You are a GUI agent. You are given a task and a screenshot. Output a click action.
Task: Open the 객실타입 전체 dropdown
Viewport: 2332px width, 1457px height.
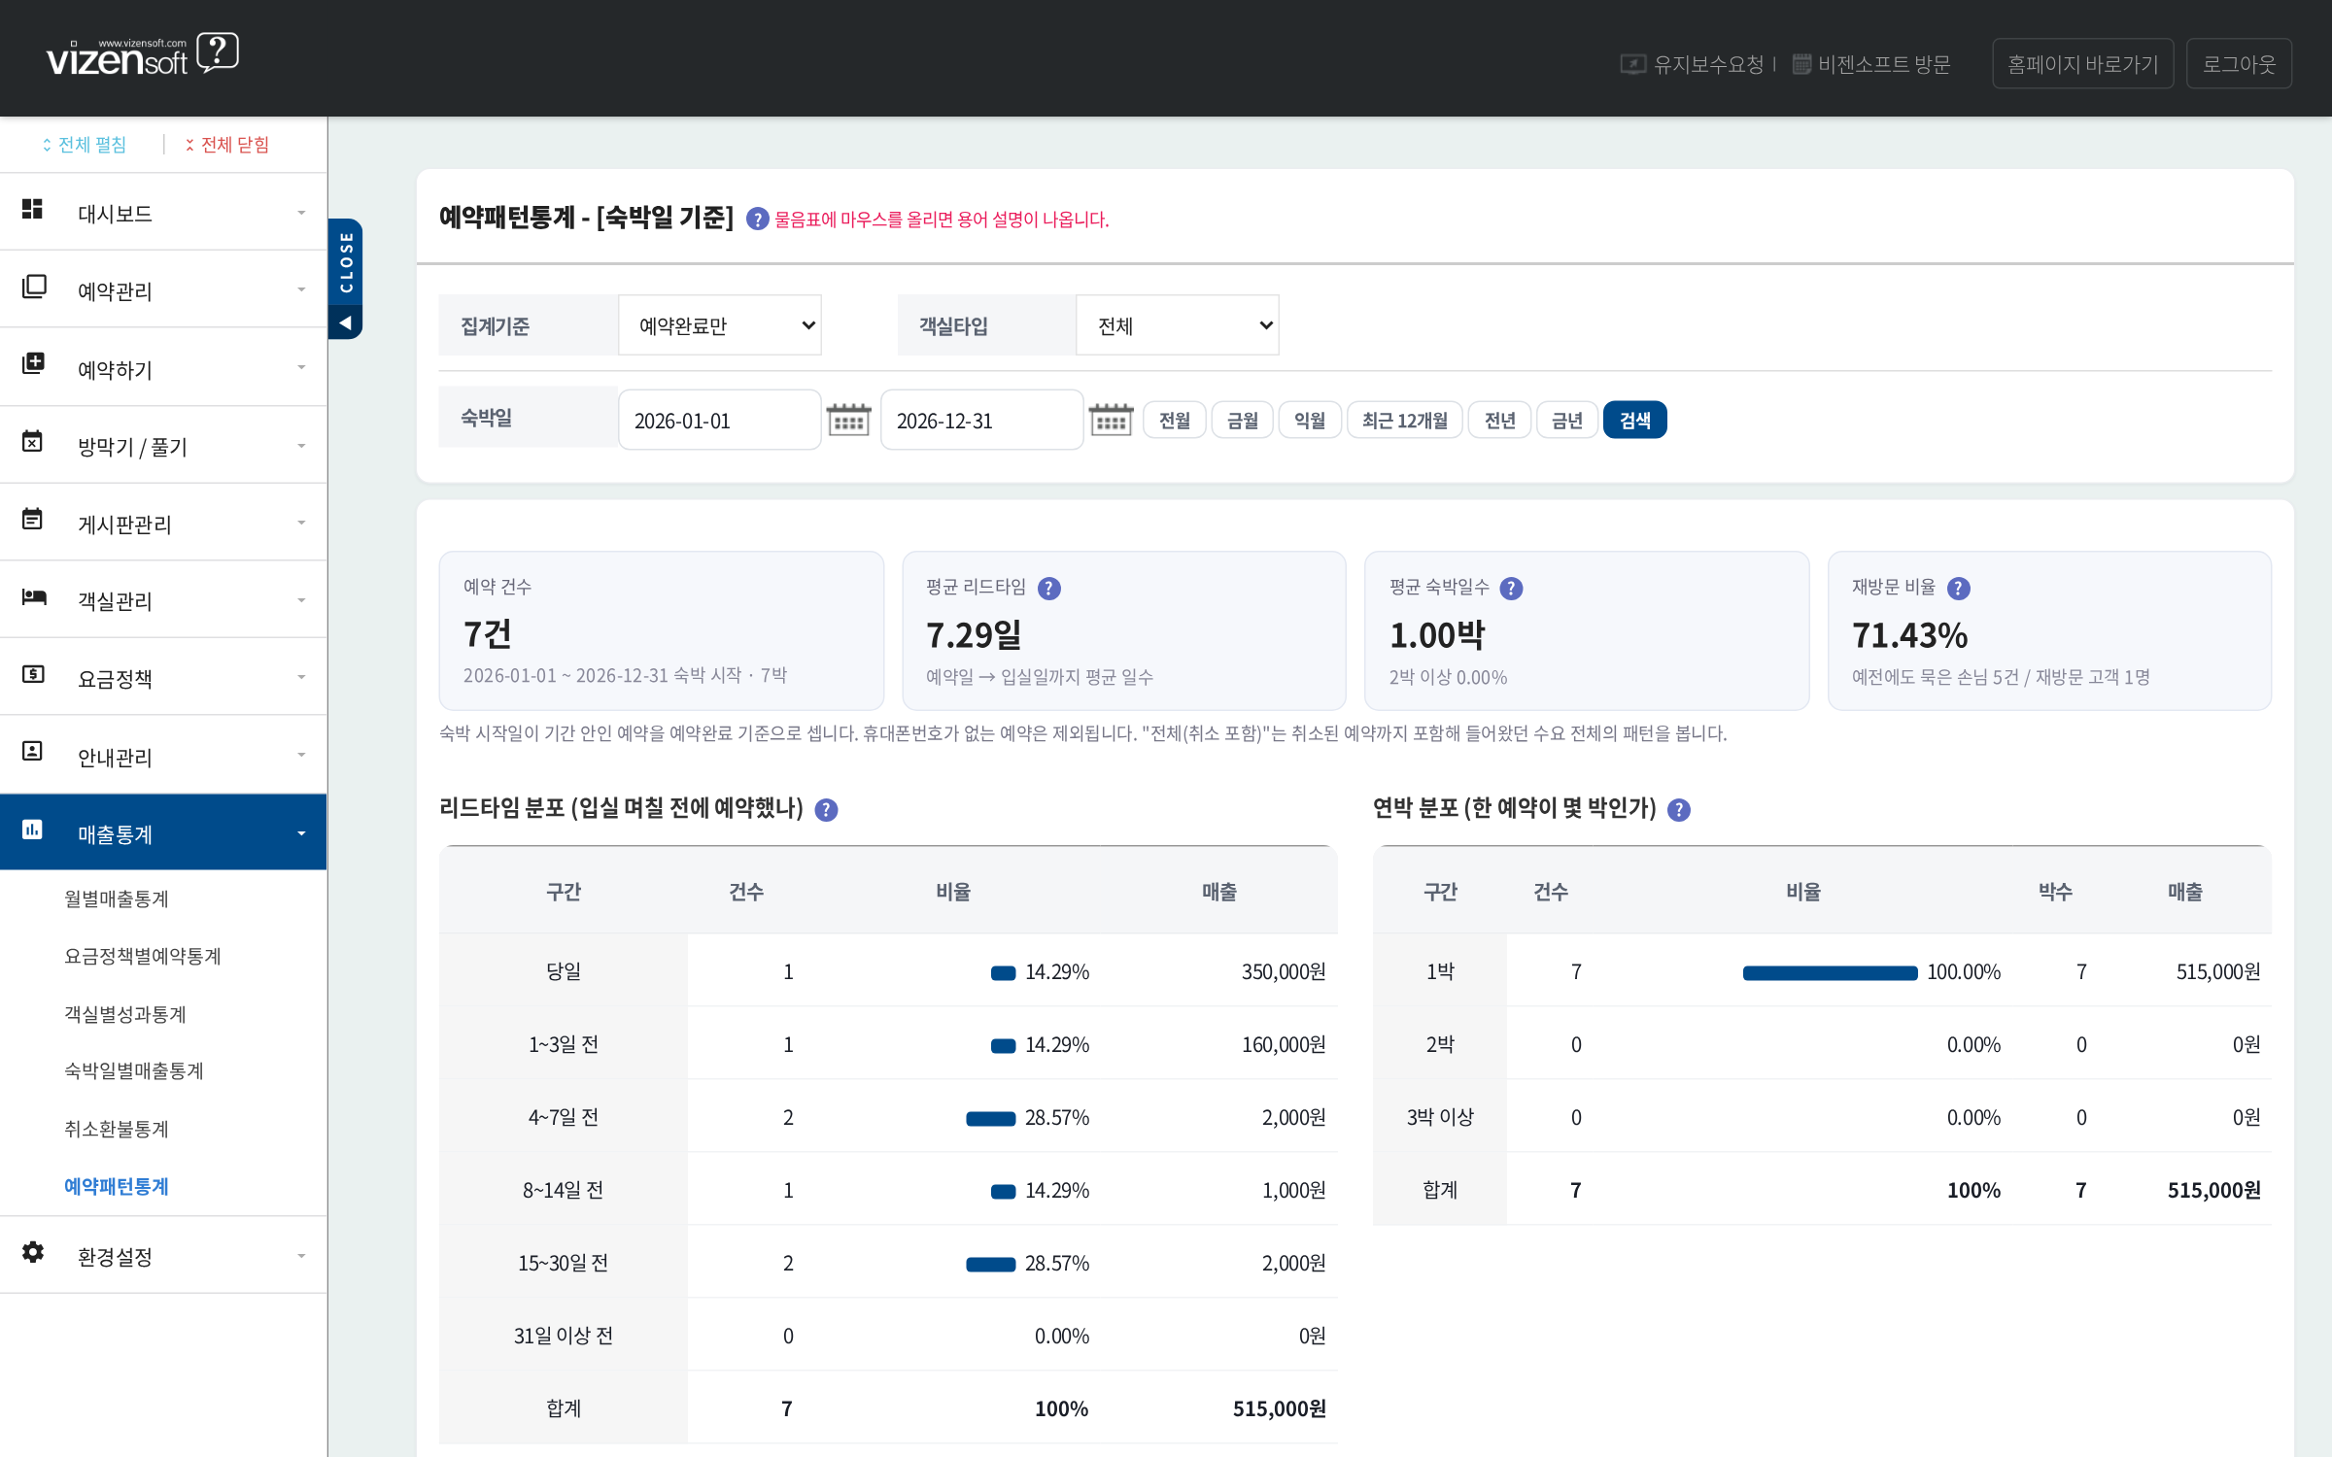[x=1178, y=325]
